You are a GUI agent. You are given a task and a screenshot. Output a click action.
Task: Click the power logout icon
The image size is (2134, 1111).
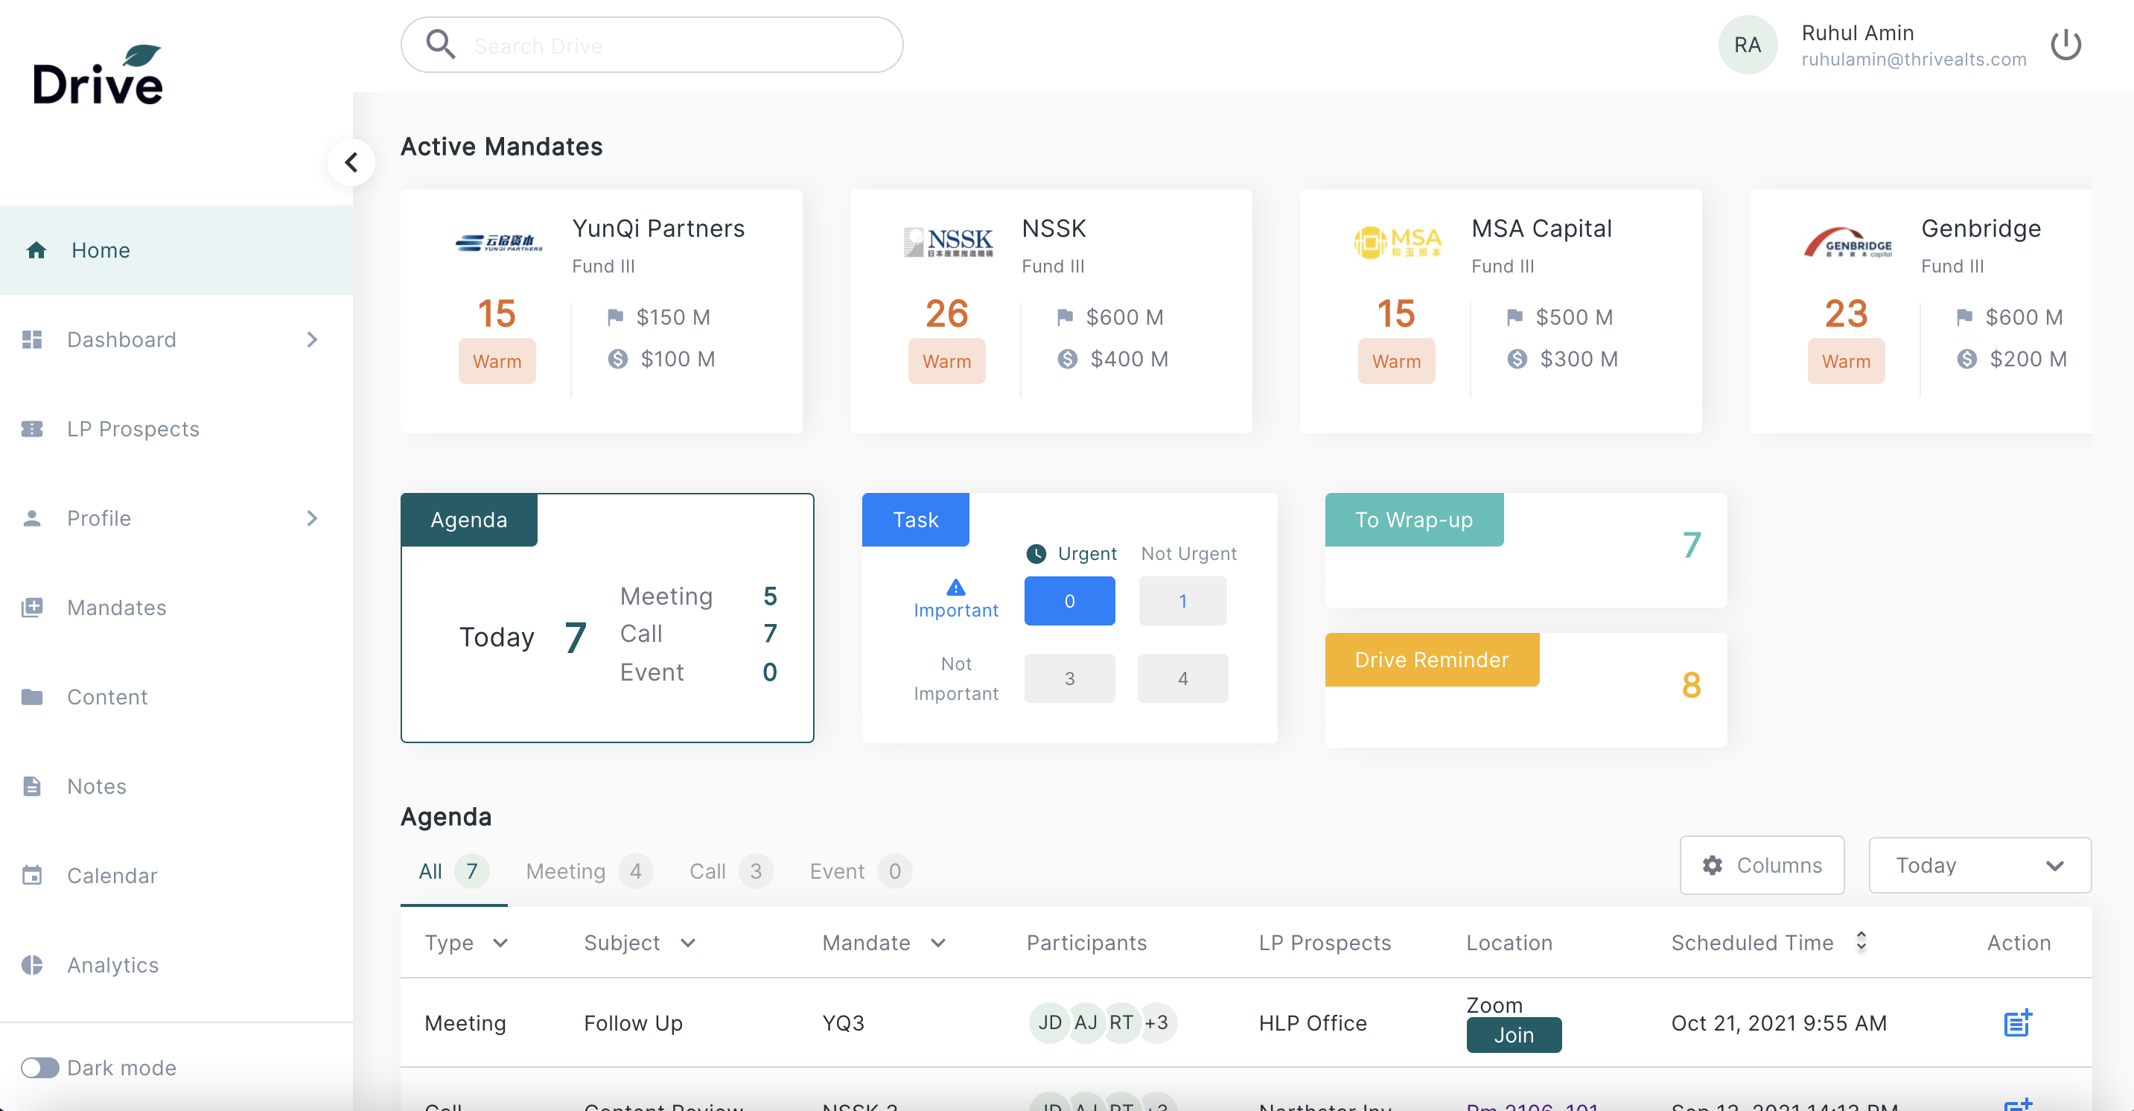(2065, 45)
